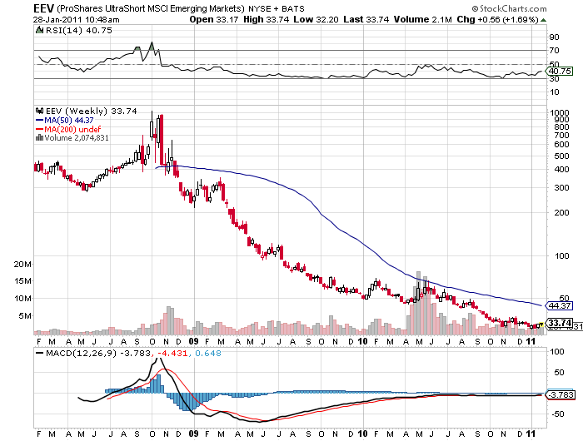Click the EEV ticker symbol title
The width and height of the screenshot is (583, 441).
click(44, 8)
